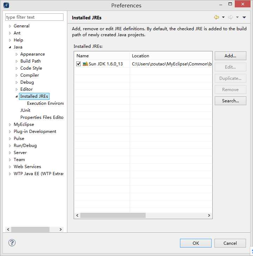Click the MyEclipse application icon in title bar

click(6, 5)
